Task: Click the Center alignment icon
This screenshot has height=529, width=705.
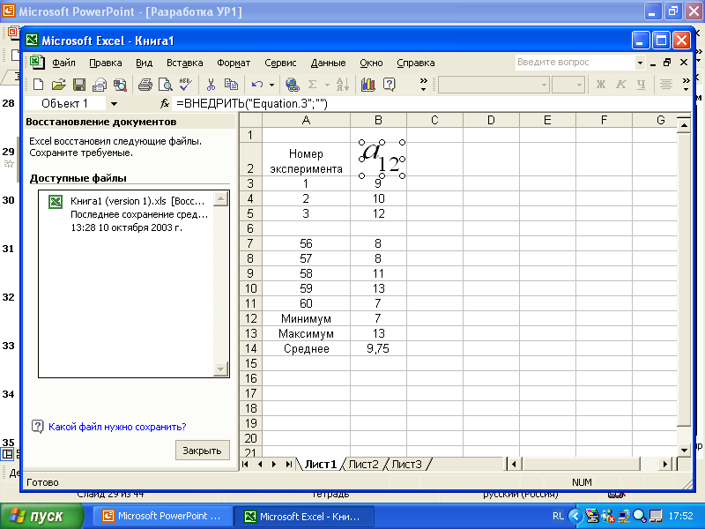Action: coord(666,85)
